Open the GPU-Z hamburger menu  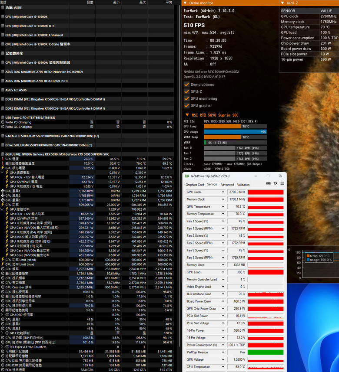282,183
